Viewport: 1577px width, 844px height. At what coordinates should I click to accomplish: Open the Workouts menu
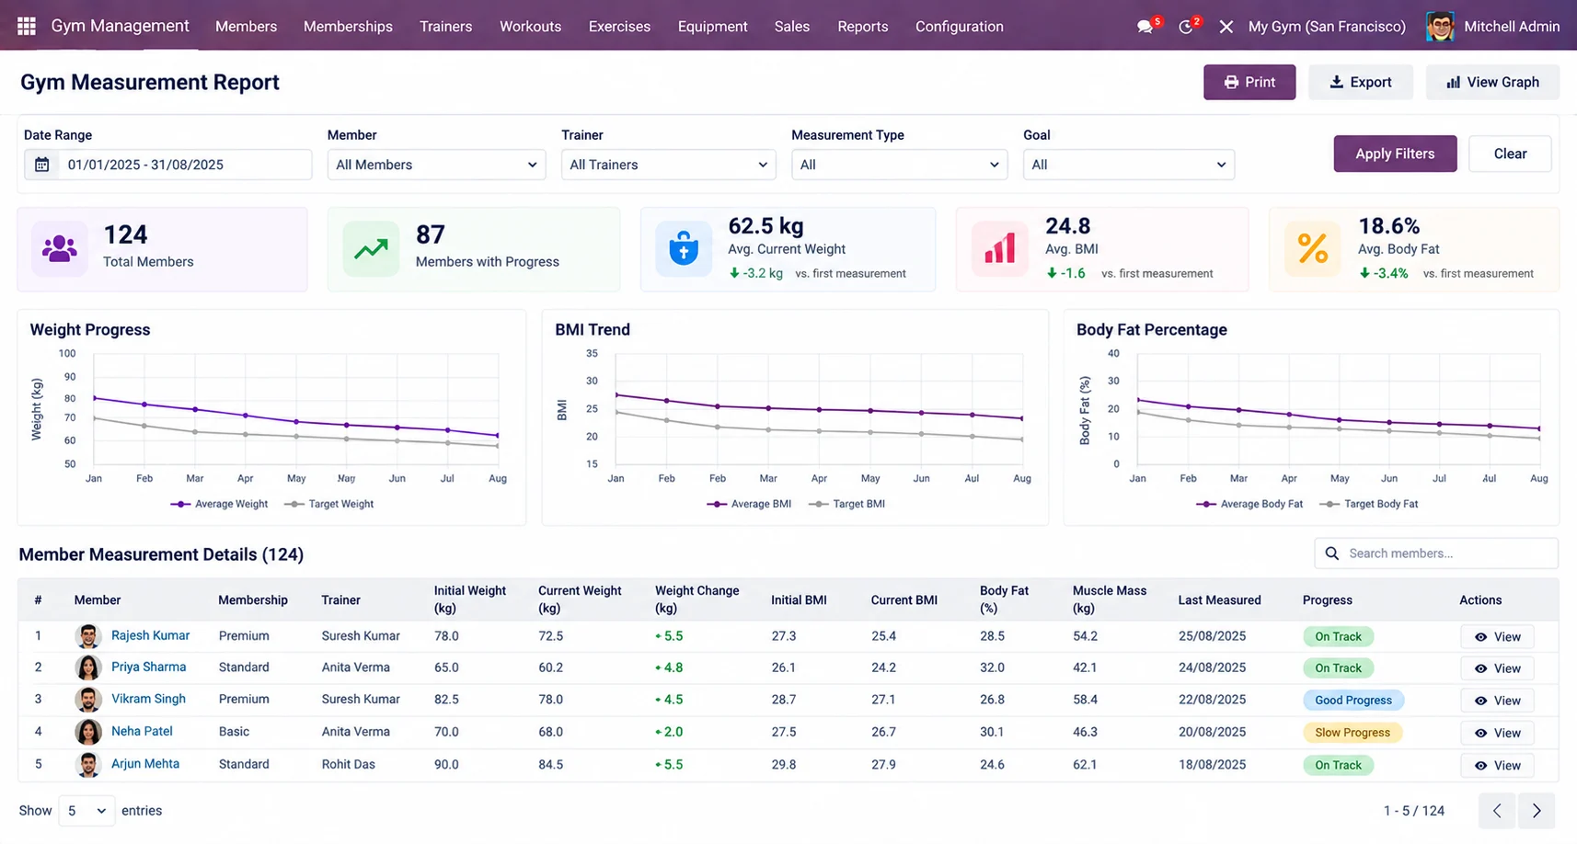point(530,27)
